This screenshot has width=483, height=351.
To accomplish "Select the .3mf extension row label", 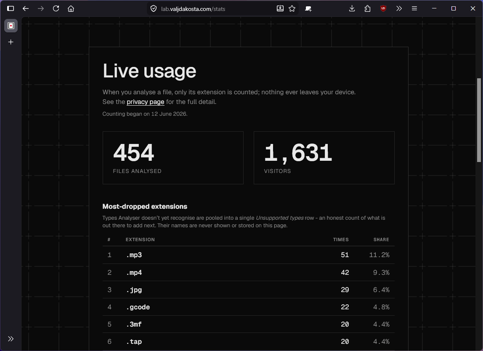I will (x=134, y=324).
